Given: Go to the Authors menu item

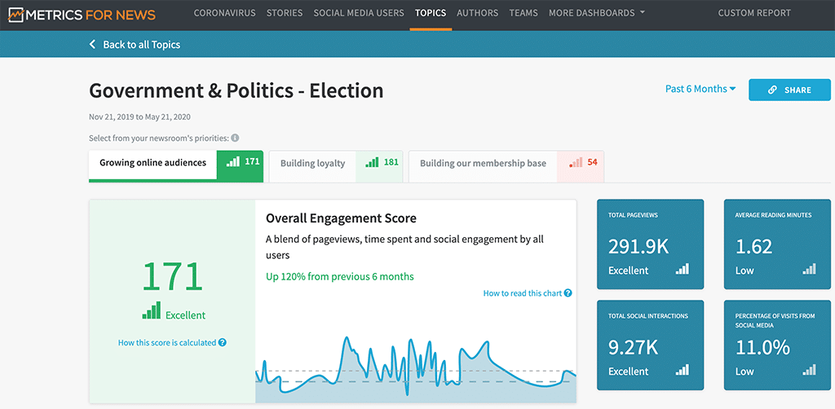Looking at the screenshot, I should [478, 13].
